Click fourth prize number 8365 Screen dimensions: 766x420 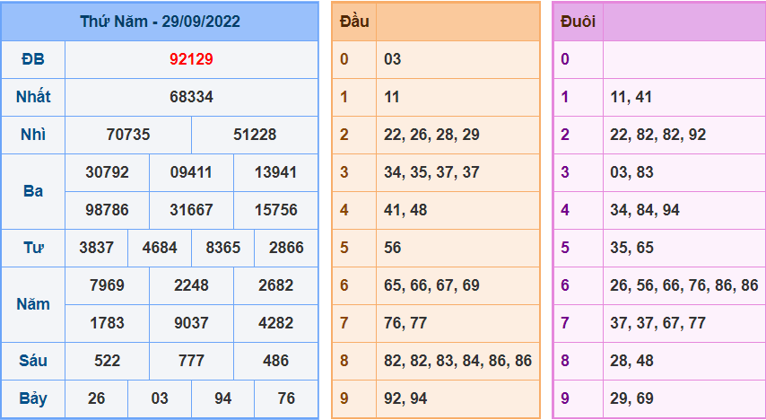coord(223,248)
